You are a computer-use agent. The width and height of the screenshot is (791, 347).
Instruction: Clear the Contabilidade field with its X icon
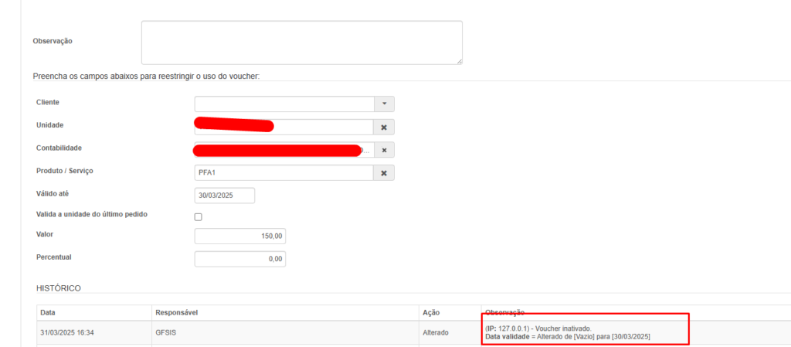click(384, 150)
